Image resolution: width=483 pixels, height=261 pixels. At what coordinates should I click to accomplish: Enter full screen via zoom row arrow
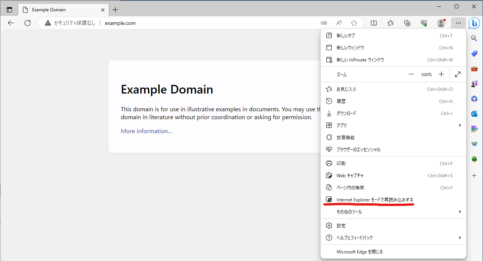pyautogui.click(x=458, y=75)
